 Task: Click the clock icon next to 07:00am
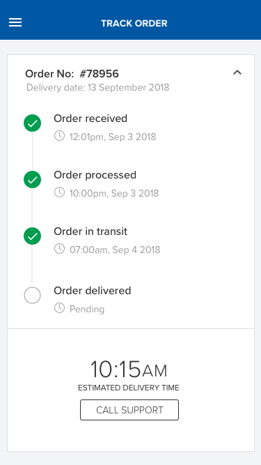click(59, 248)
